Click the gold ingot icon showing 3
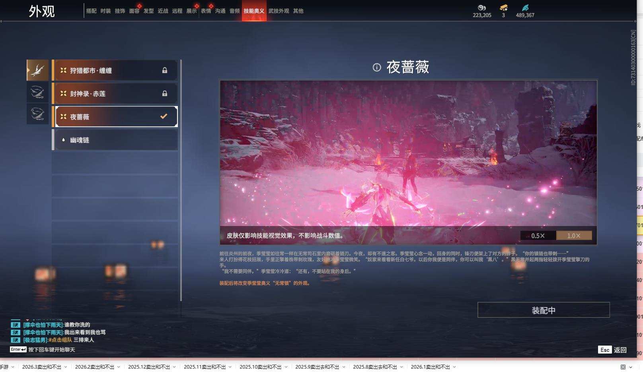643x373 pixels. click(503, 7)
